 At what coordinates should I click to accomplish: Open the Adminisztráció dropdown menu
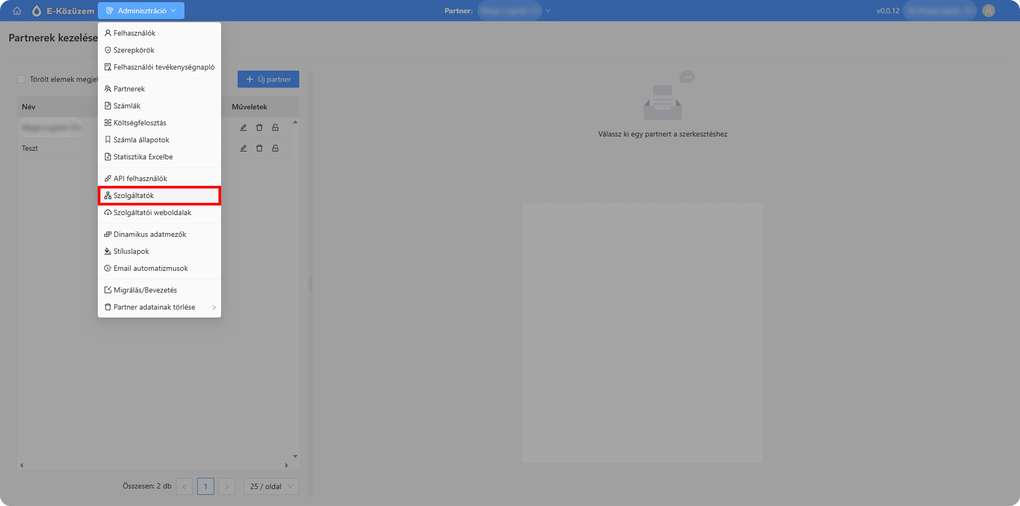pos(141,11)
